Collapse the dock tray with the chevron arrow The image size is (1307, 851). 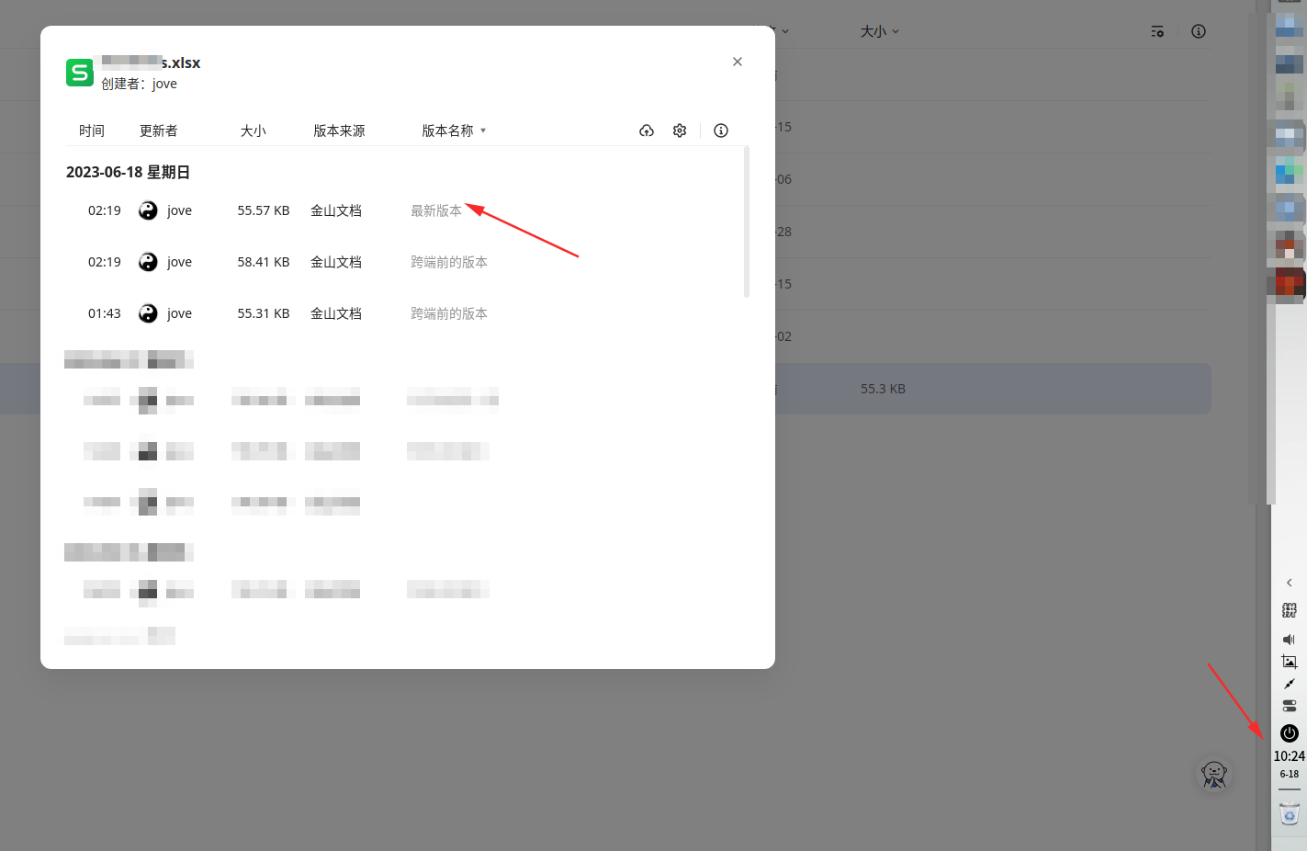pos(1290,583)
